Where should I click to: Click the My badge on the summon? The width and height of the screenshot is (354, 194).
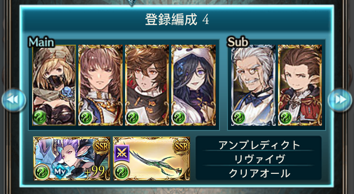[60, 172]
